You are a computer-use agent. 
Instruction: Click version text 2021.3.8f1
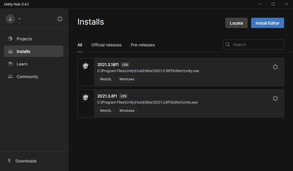[107, 96]
